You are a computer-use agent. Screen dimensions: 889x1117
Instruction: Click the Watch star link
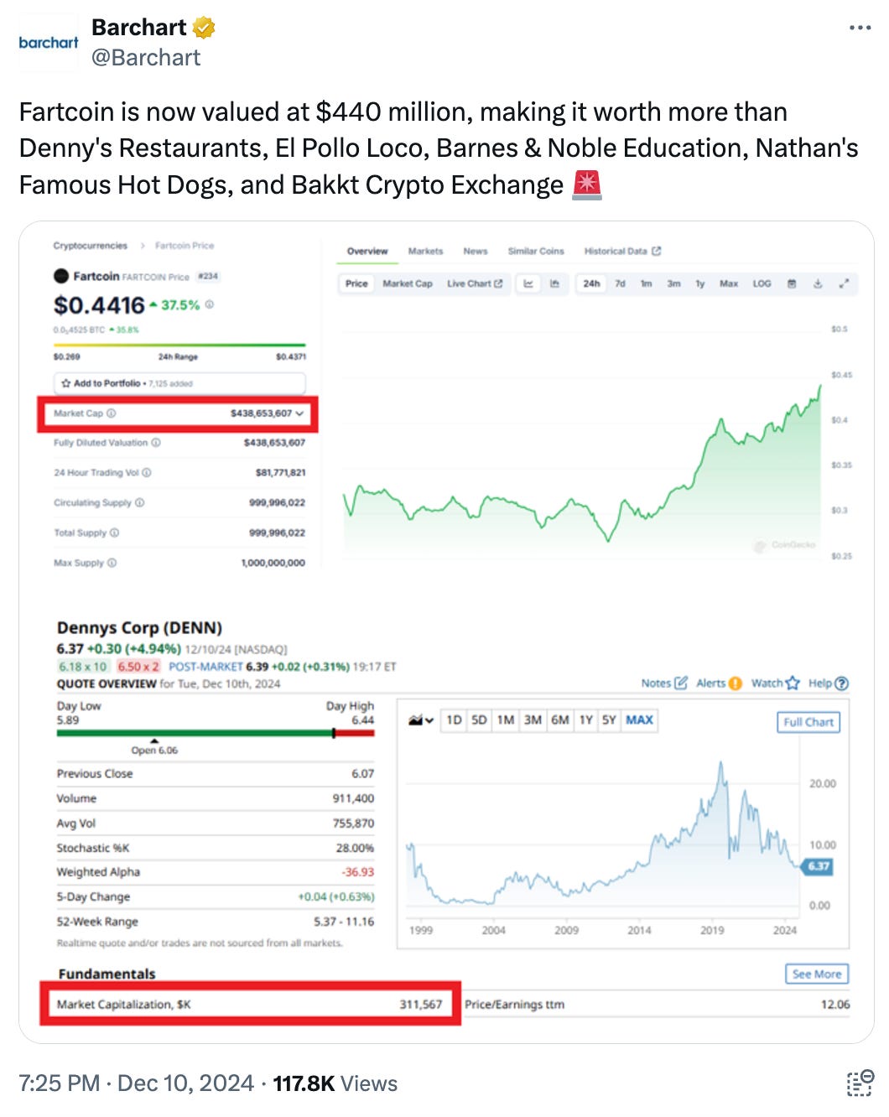776,683
